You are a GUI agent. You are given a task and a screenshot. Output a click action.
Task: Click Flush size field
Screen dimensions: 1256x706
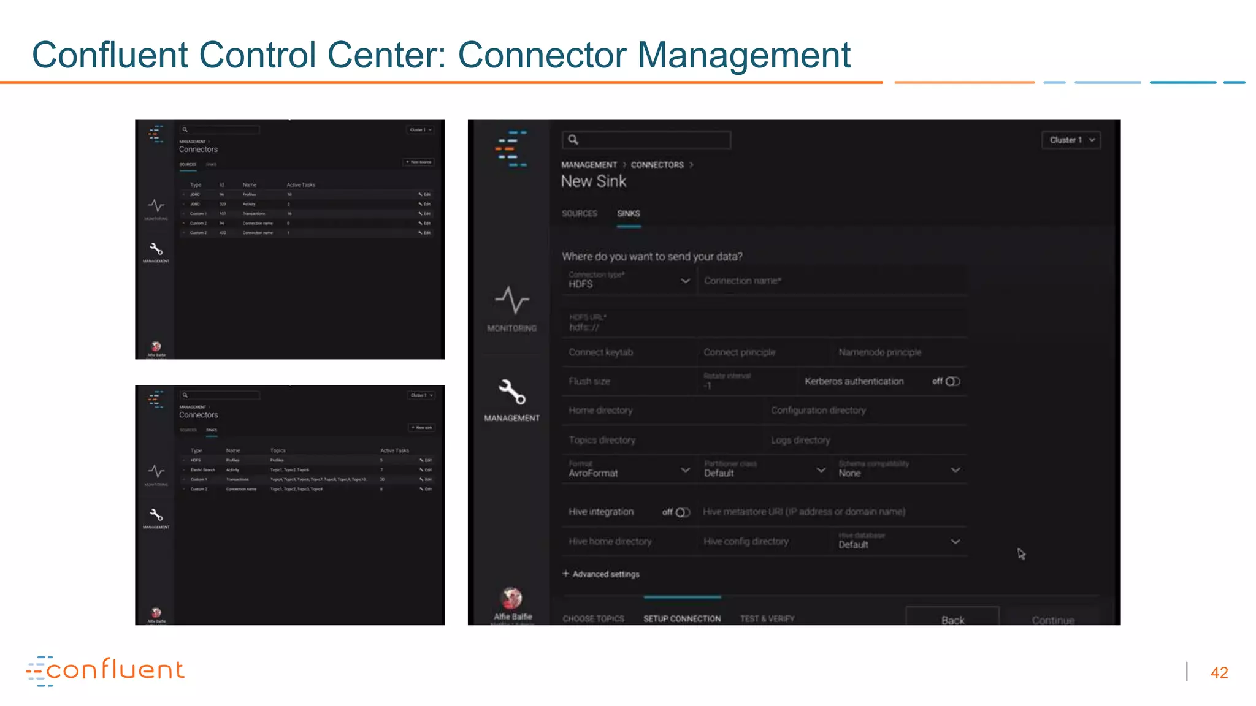pos(629,381)
